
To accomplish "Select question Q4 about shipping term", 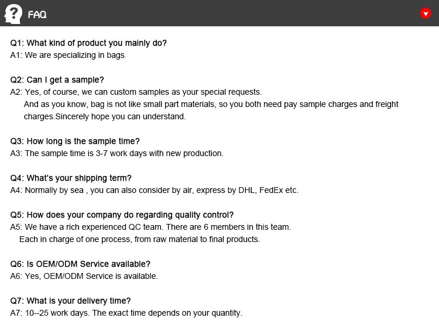I will (x=71, y=178).
